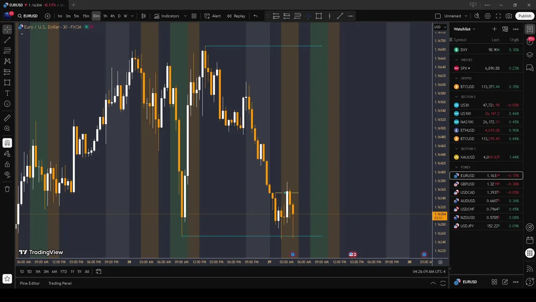Take a chart snapshot with camera icon
The height and width of the screenshot is (302, 536).
(x=509, y=16)
